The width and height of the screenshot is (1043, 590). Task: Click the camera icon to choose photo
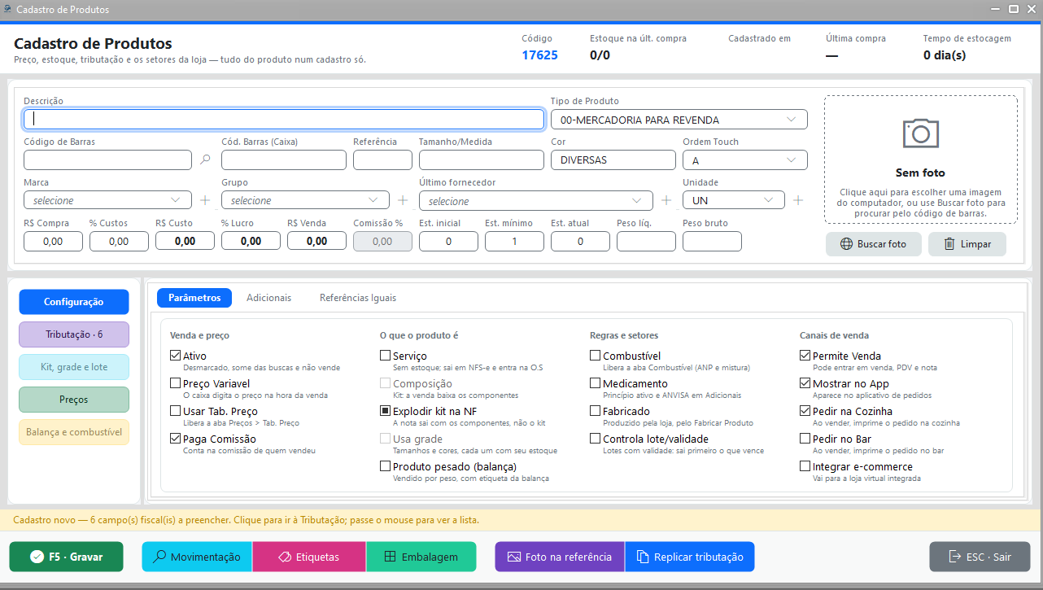920,133
